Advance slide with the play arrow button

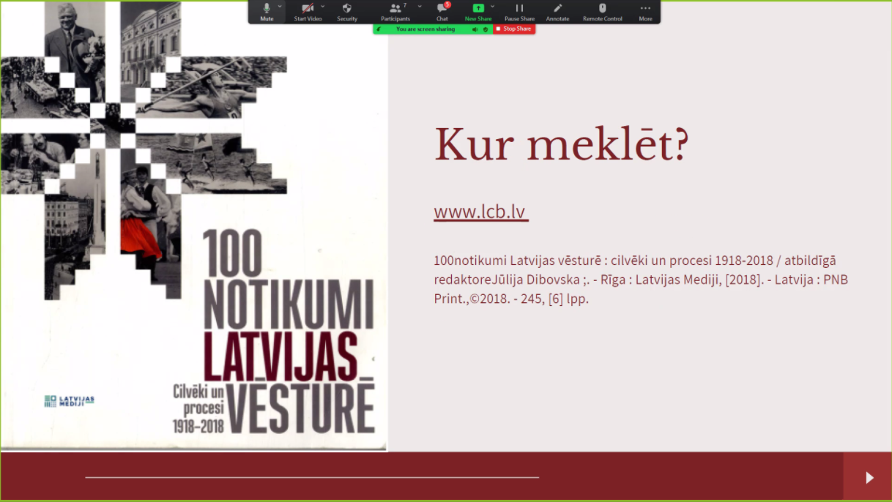point(869,477)
